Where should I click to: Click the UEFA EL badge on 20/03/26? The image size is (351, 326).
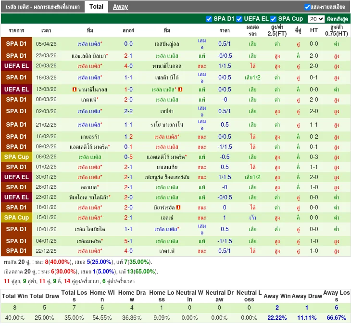point(16,66)
